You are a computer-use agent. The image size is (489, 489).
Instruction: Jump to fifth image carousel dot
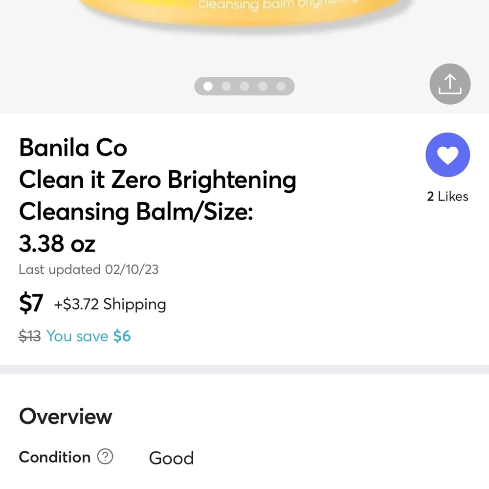[281, 86]
